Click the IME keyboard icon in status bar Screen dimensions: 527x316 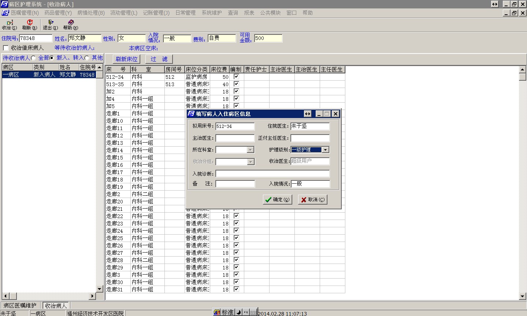253,312
